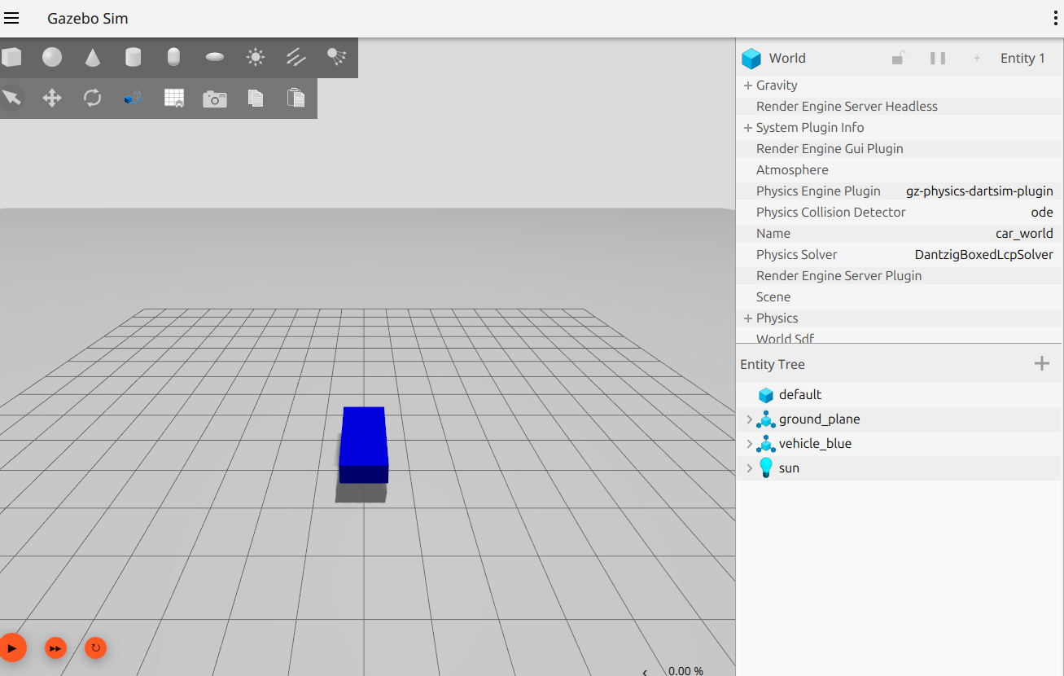Insert a box shape

pos(11,57)
